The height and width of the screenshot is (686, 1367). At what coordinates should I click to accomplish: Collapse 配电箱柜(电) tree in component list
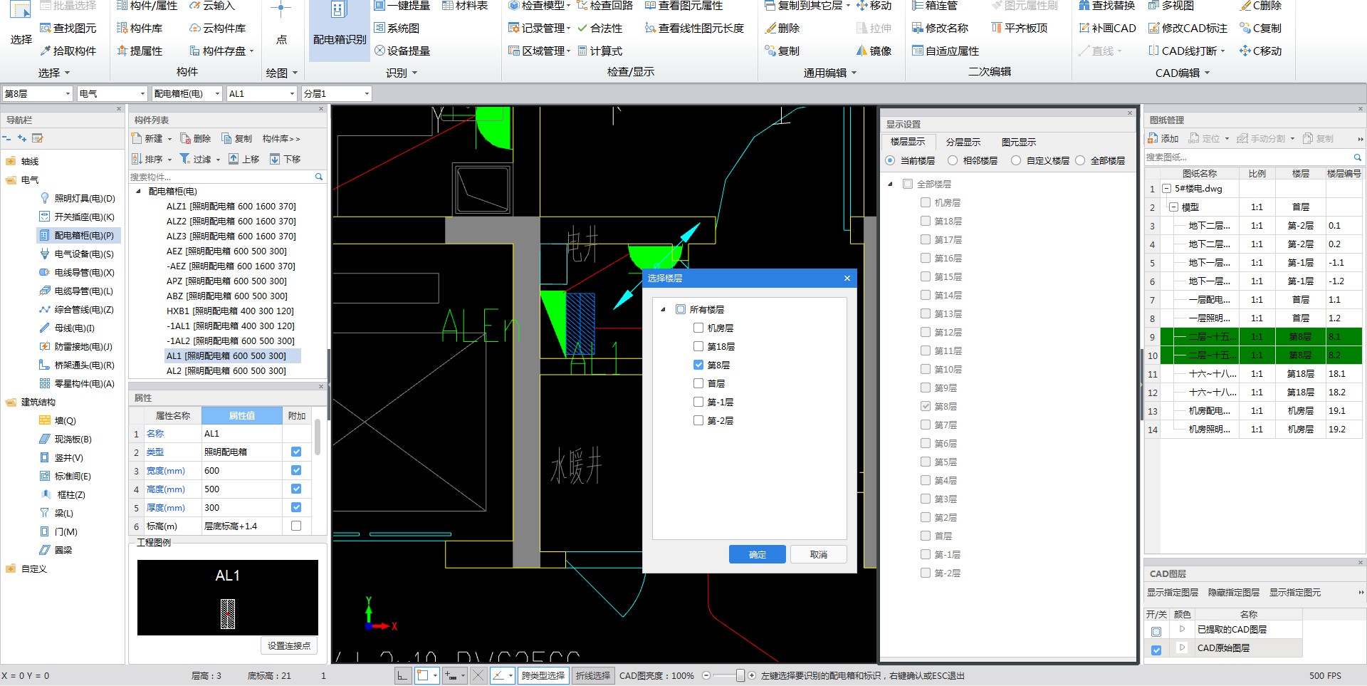click(138, 191)
